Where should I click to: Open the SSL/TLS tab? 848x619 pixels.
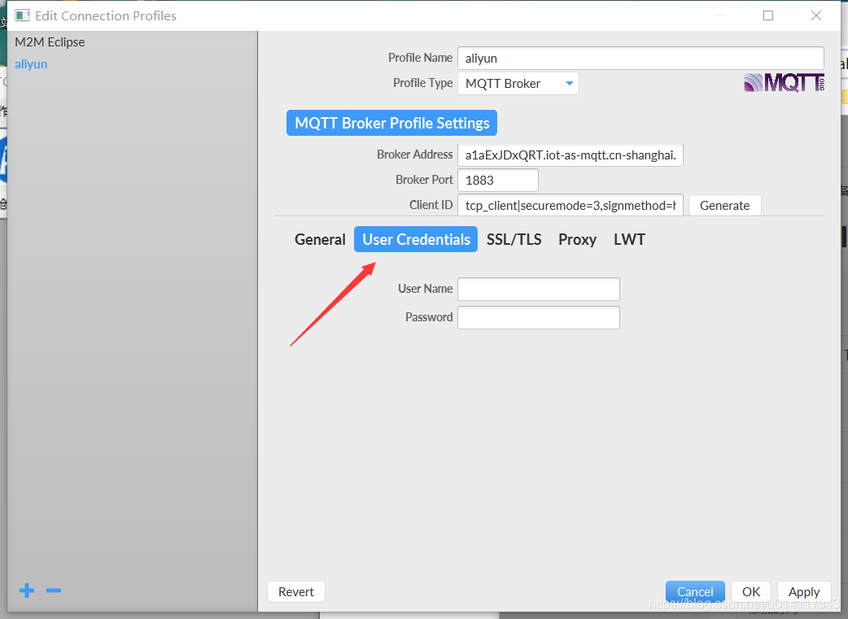point(514,239)
